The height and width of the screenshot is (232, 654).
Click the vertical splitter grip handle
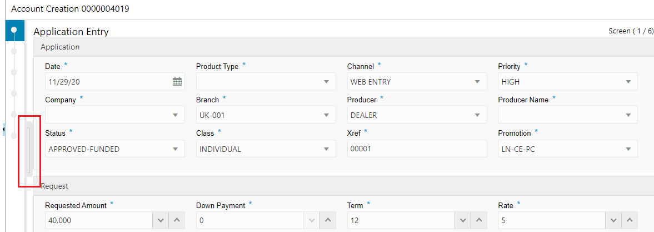pyautogui.click(x=28, y=149)
